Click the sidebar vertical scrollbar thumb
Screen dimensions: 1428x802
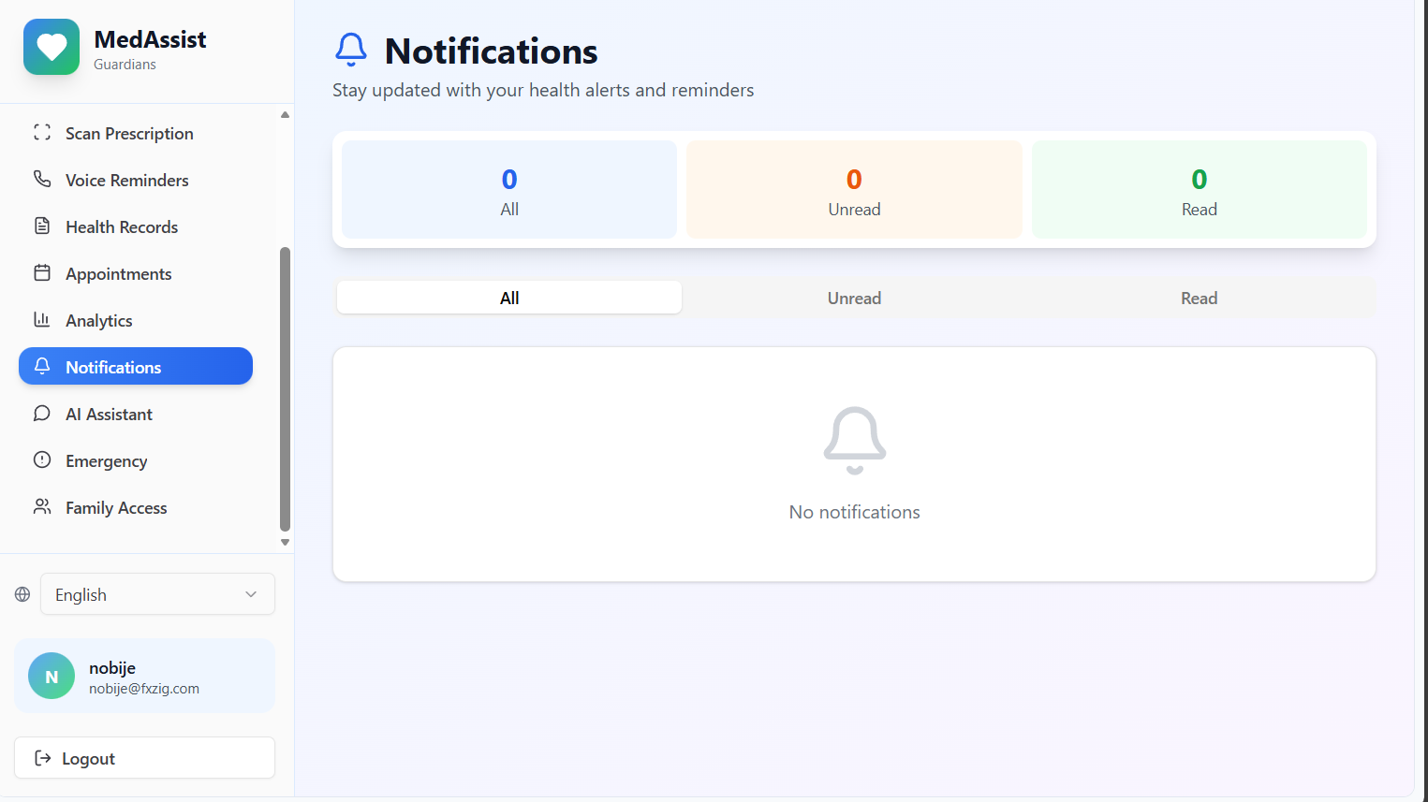click(x=285, y=388)
